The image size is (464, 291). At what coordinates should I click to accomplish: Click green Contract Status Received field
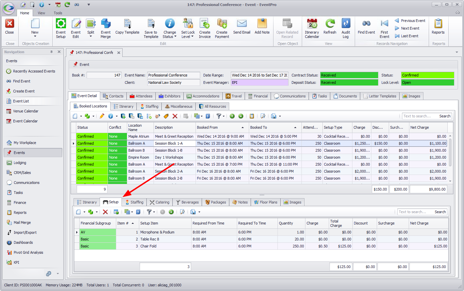[x=349, y=75]
